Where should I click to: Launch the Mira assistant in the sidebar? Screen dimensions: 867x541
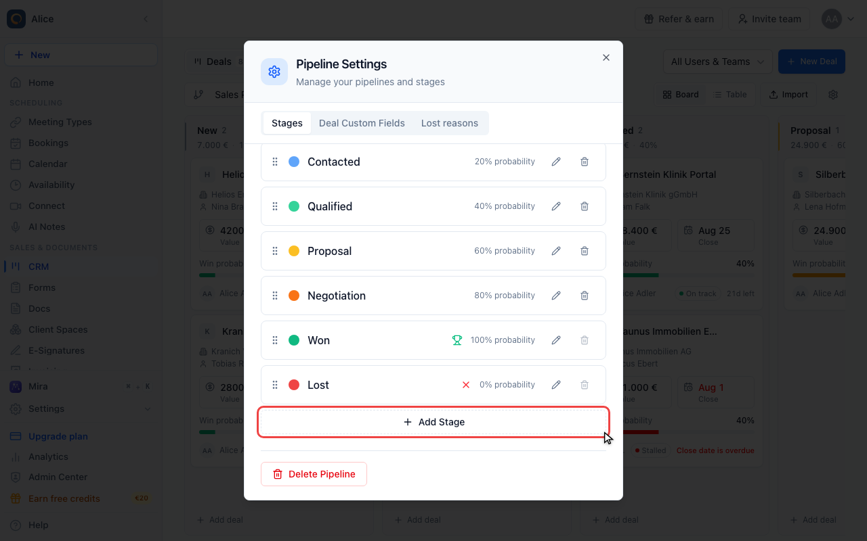(81, 386)
